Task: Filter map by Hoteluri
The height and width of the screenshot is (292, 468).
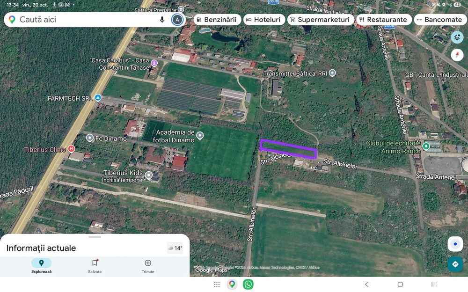Action: pyautogui.click(x=264, y=20)
